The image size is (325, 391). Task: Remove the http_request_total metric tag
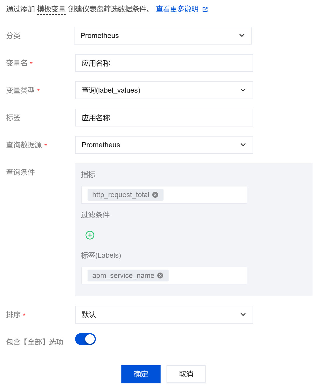[155, 195]
